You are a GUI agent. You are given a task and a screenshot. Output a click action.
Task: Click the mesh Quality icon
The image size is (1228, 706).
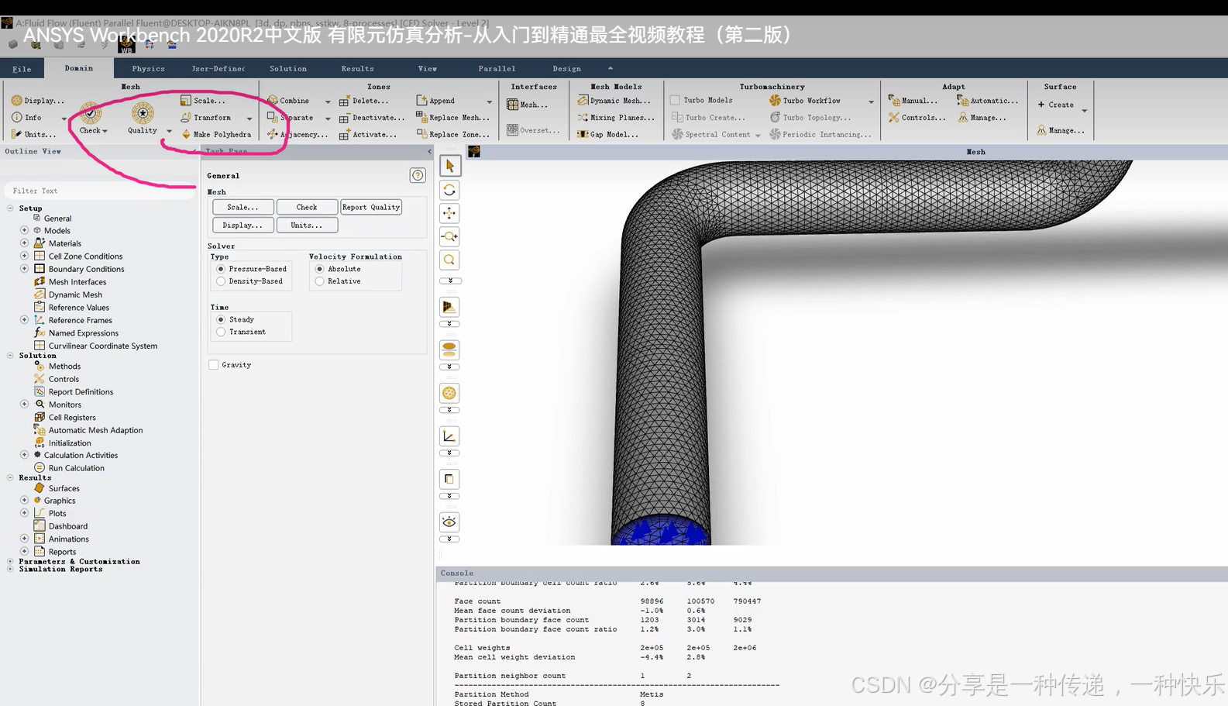click(143, 114)
